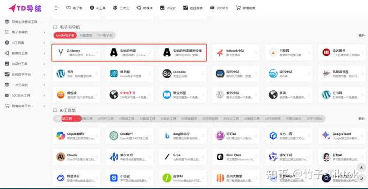Open the TD导航 logo home link
368x189 pixels.
[x=25, y=8]
